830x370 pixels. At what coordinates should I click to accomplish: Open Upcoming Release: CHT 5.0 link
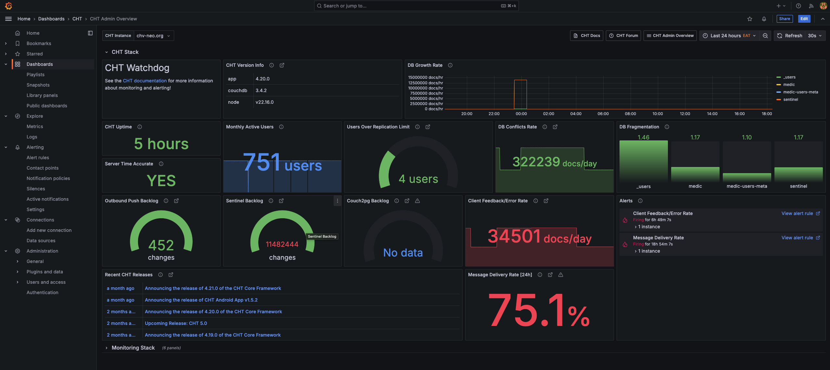pyautogui.click(x=176, y=323)
